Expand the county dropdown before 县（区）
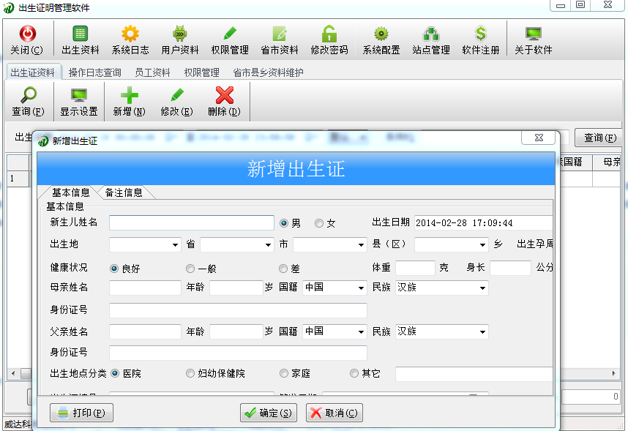Image resolution: width=628 pixels, height=431 pixels. pos(361,244)
